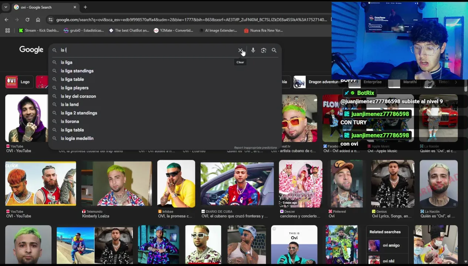Open Y2Mate Convertidor bookmark

(x=174, y=30)
